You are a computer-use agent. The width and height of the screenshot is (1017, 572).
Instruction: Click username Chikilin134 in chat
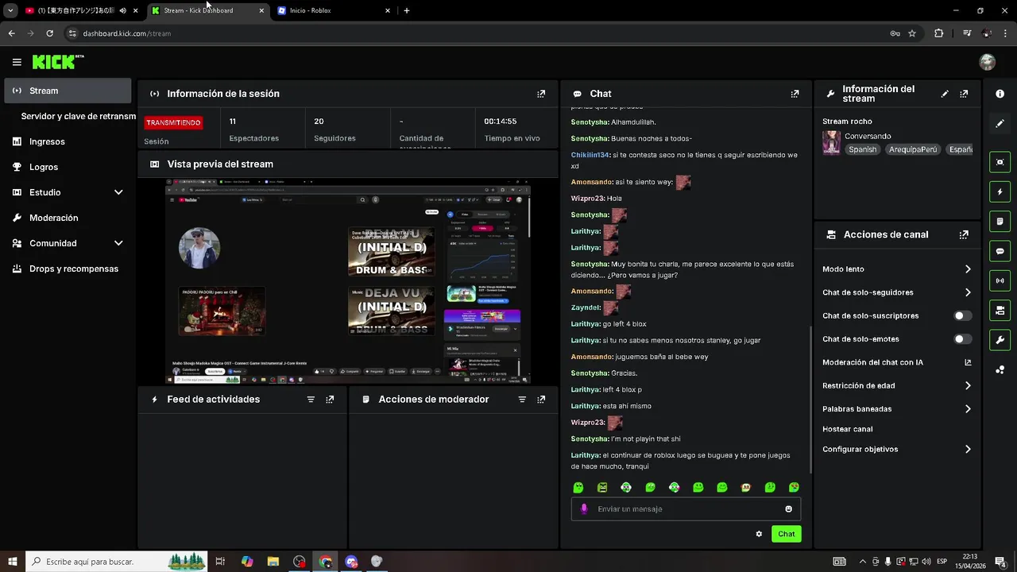pos(590,155)
